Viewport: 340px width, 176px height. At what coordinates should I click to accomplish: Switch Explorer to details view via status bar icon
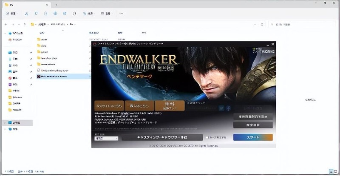click(331, 172)
